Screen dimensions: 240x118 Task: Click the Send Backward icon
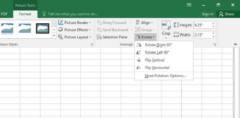pos(100,30)
